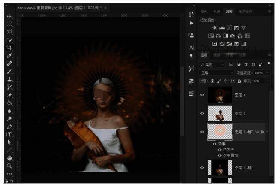Select the Crop tool
The image size is (277, 184).
[x=9, y=48]
